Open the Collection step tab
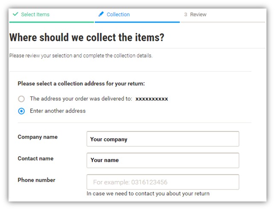 [x=118, y=15]
